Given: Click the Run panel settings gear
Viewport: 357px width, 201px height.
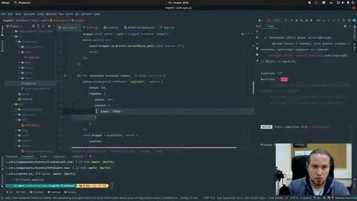Looking at the screenshot, I should (x=345, y=26).
